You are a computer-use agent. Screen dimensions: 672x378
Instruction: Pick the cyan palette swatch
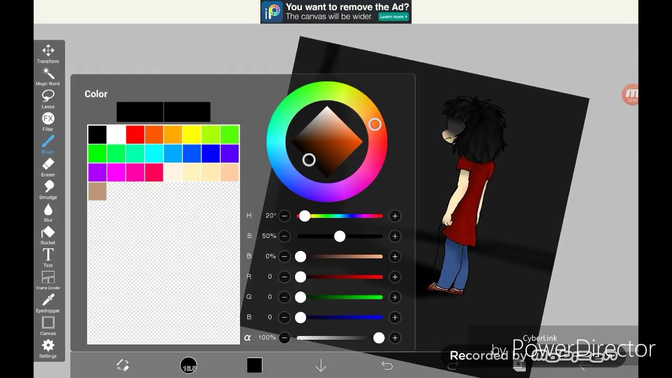(154, 153)
